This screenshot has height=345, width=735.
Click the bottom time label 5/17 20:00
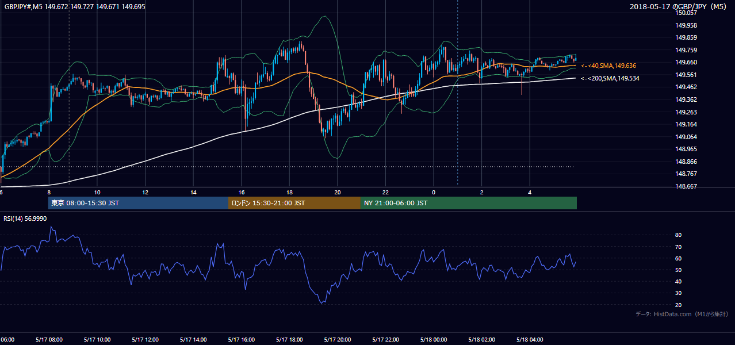(338, 340)
